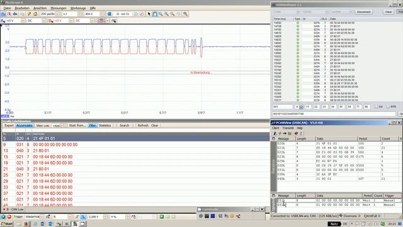Select the hand pan tool
This screenshot has height=227, width=403.
click(155, 14)
